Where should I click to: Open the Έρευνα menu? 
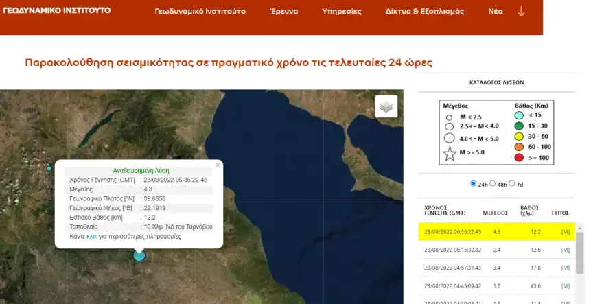283,12
